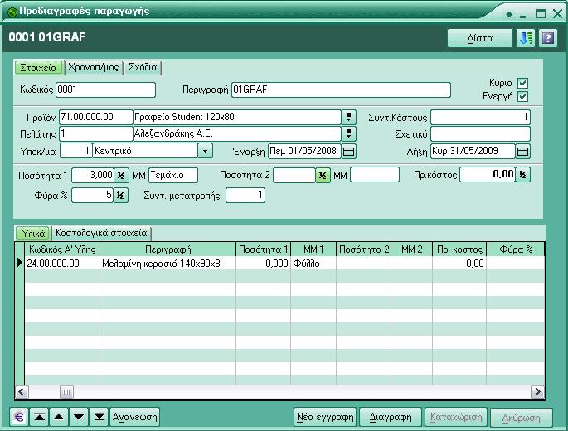The width and height of the screenshot is (568, 431).
Task: Select the Φύλλο cell in grid
Action: coord(313,264)
